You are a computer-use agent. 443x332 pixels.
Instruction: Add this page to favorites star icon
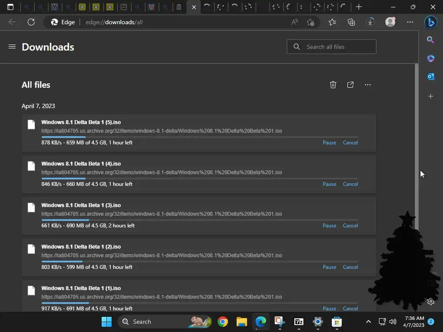(310, 22)
